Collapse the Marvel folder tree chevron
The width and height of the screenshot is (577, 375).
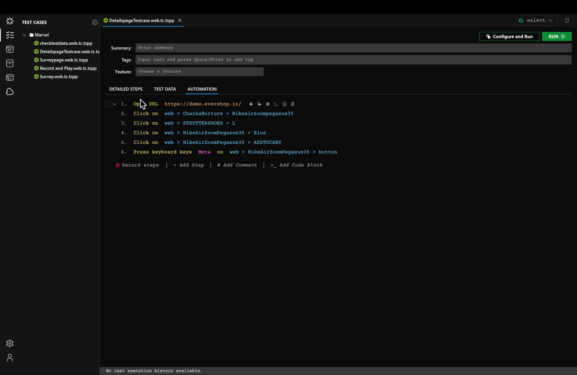coord(24,35)
